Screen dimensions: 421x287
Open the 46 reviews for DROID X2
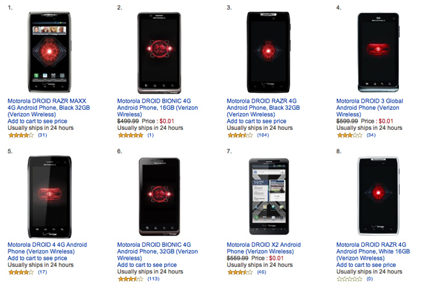(262, 272)
